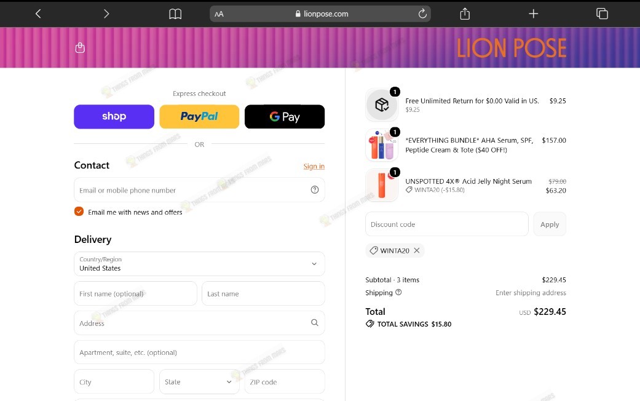Remove the WINTA20 discount code tag

pyautogui.click(x=417, y=250)
